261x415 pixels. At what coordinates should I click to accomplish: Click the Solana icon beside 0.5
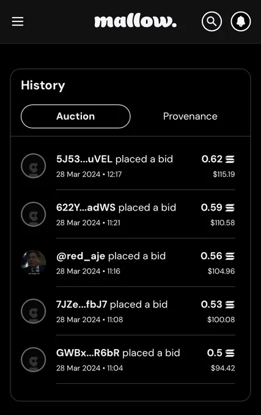[230, 353]
